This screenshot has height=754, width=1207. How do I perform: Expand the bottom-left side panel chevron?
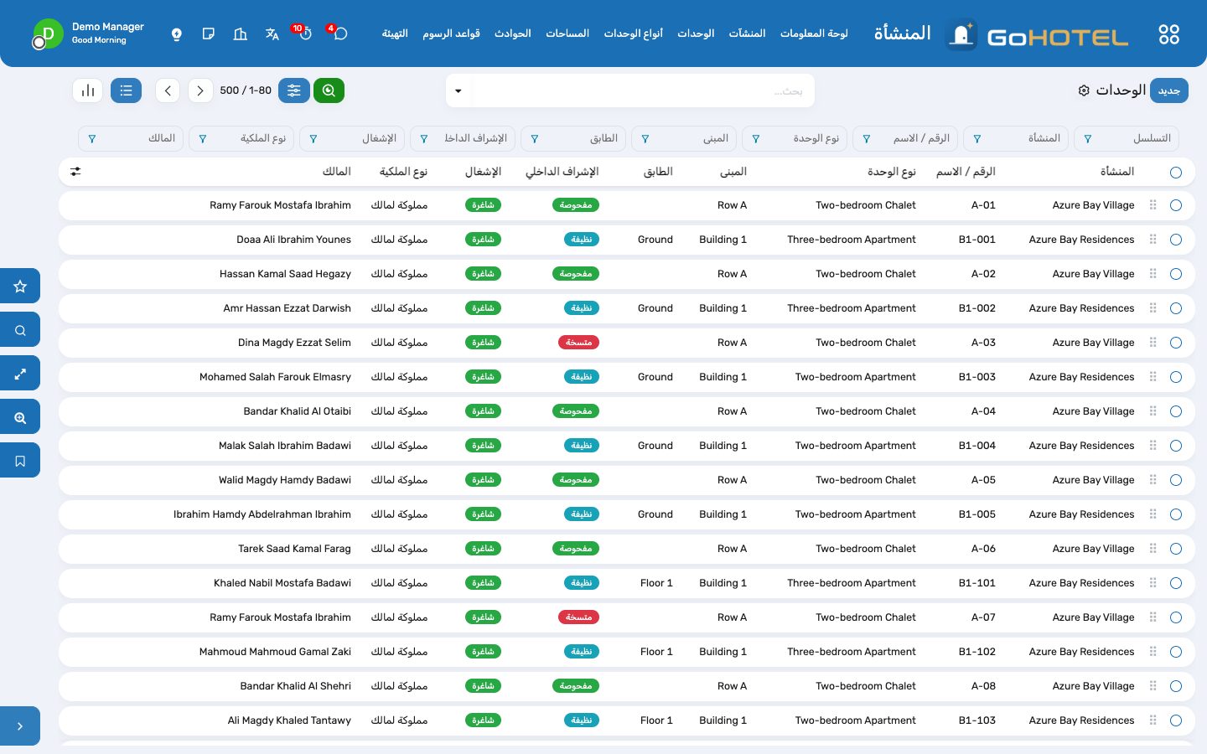click(20, 726)
